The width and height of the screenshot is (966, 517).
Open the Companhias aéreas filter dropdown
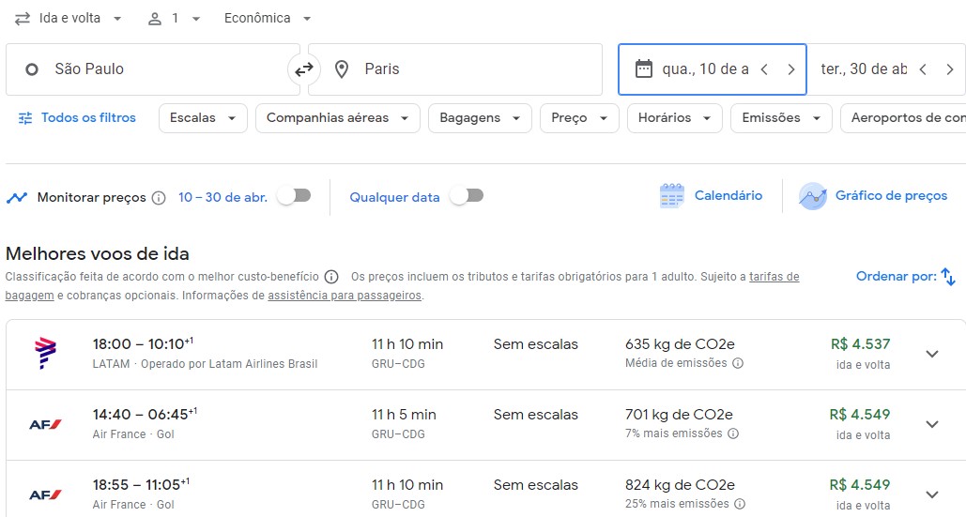point(337,118)
